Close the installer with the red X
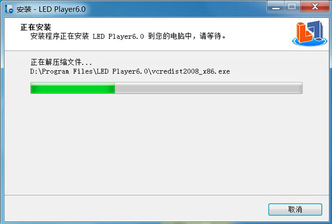 (315, 7)
